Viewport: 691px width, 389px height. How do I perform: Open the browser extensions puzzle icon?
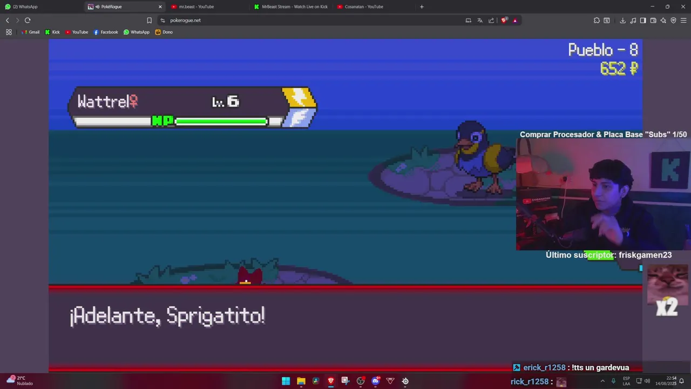coord(597,21)
